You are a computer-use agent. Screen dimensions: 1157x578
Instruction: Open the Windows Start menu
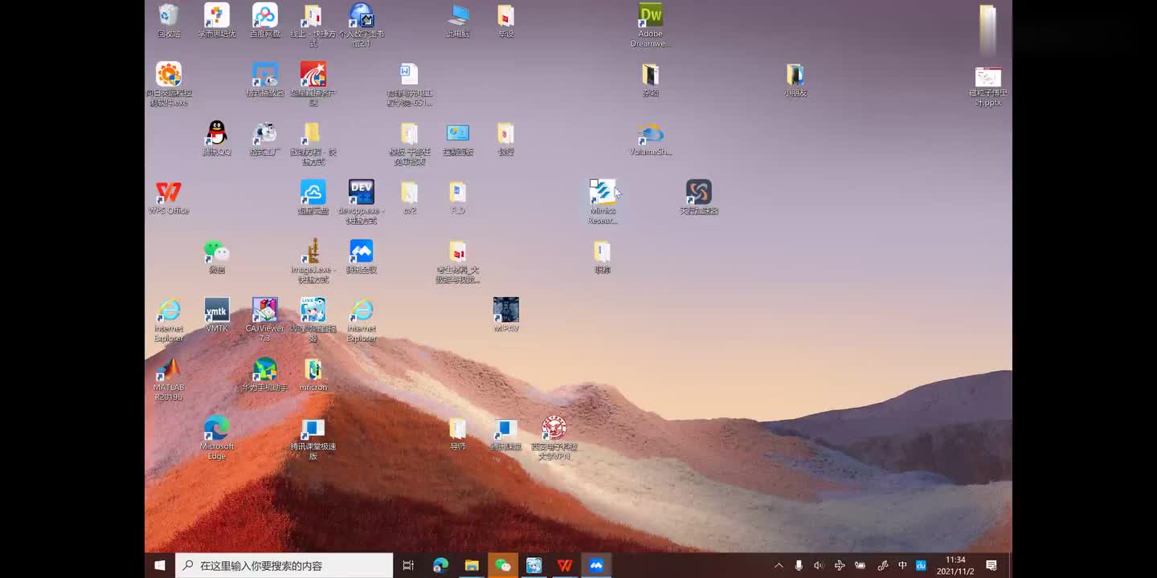[x=160, y=565]
